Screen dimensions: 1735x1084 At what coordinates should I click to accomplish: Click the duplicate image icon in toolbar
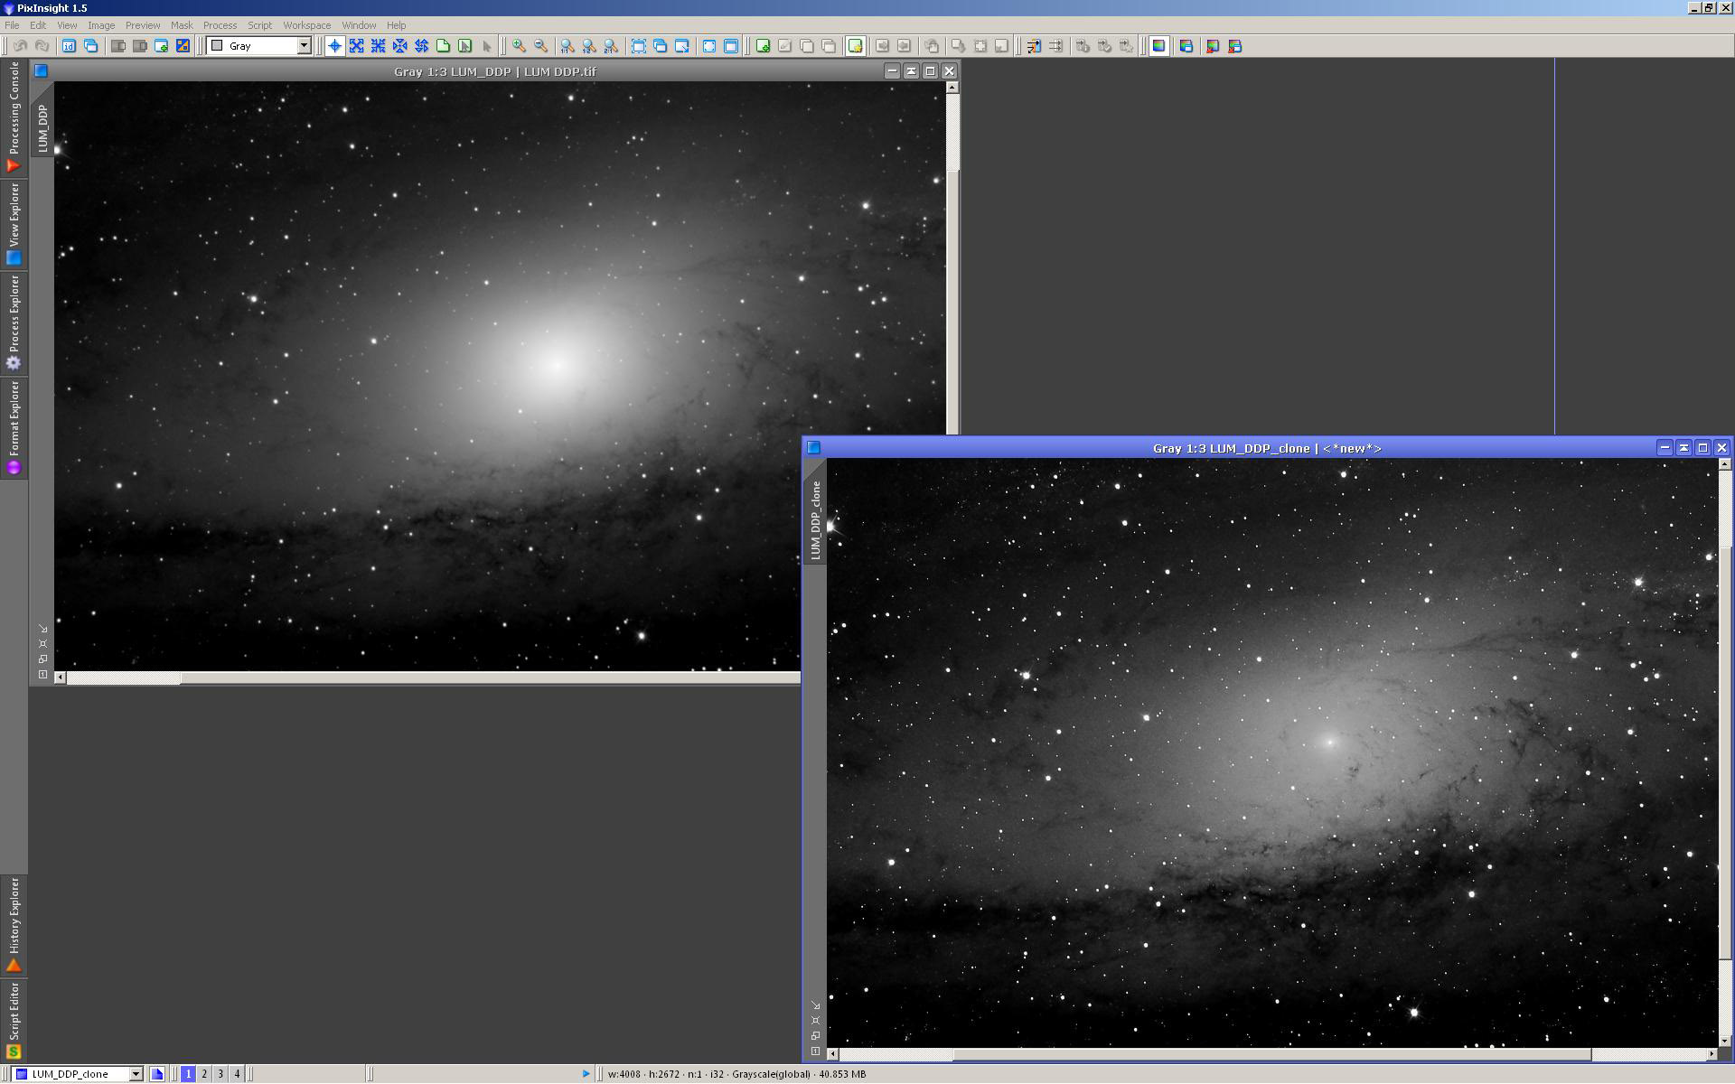(x=91, y=46)
